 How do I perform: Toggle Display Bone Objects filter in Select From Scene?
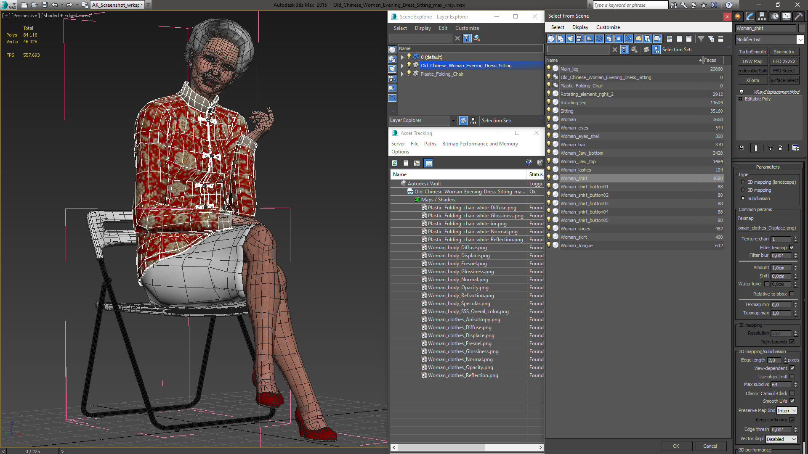628,39
